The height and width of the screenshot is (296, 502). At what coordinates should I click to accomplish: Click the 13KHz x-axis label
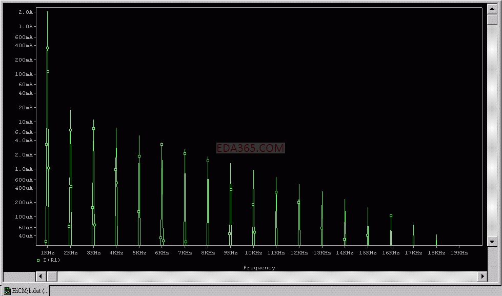pos(322,253)
